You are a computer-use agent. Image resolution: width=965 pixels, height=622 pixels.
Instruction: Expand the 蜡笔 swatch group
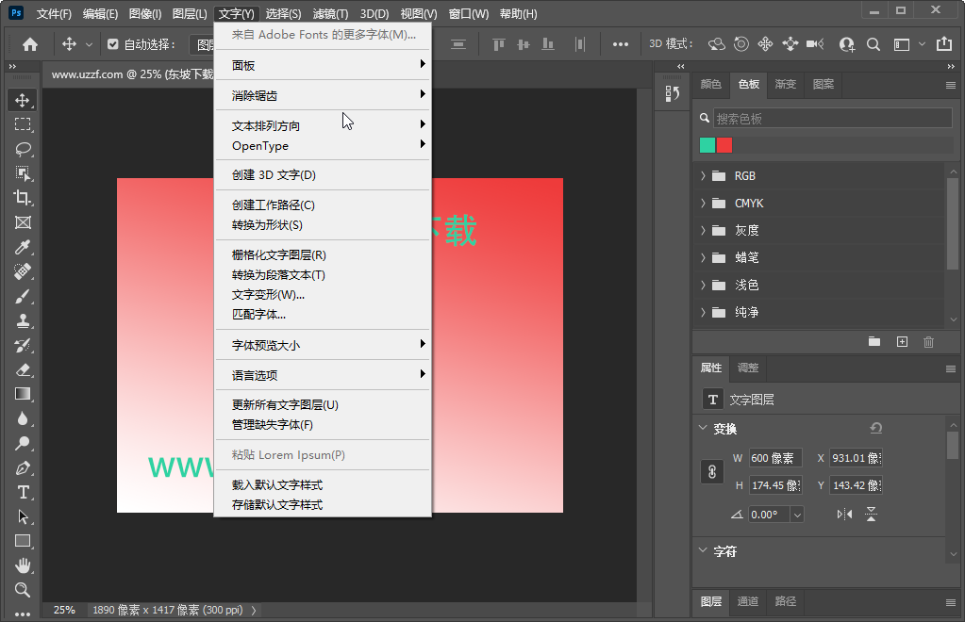point(702,257)
